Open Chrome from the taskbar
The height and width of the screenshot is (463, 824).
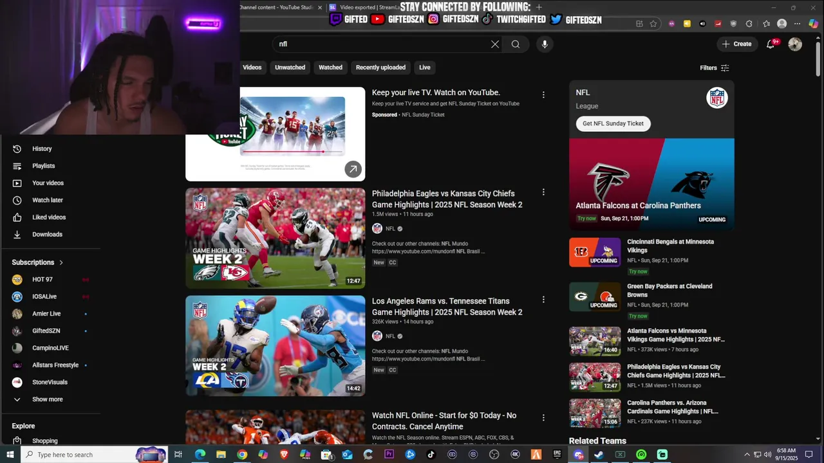(x=242, y=455)
